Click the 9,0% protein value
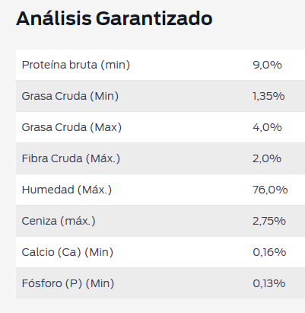The height and width of the screenshot is (313, 305). (267, 65)
